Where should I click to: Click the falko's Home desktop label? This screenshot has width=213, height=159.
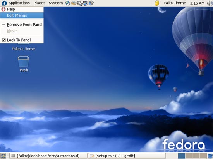(24, 49)
